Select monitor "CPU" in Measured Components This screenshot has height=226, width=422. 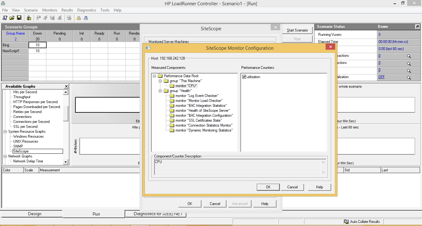point(186,86)
